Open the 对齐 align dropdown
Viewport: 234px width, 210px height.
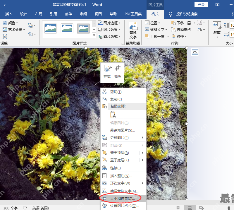(x=179, y=36)
